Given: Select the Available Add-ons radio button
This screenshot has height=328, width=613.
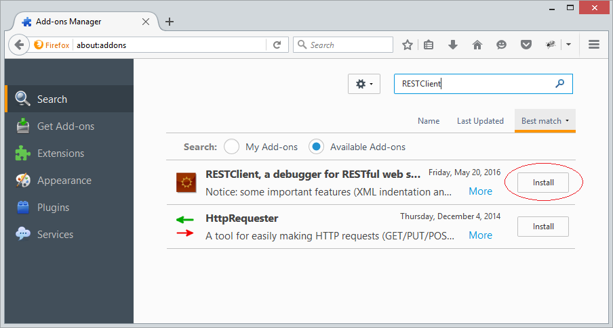Looking at the screenshot, I should [316, 147].
